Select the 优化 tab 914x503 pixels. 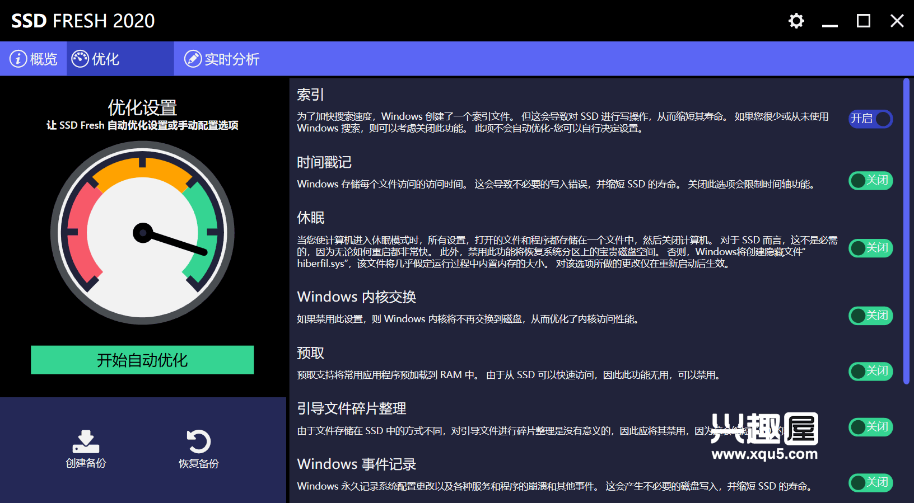tap(120, 59)
